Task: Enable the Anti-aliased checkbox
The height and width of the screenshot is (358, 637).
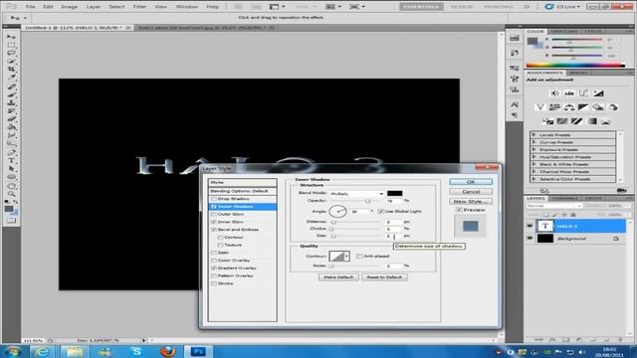Action: coord(359,257)
